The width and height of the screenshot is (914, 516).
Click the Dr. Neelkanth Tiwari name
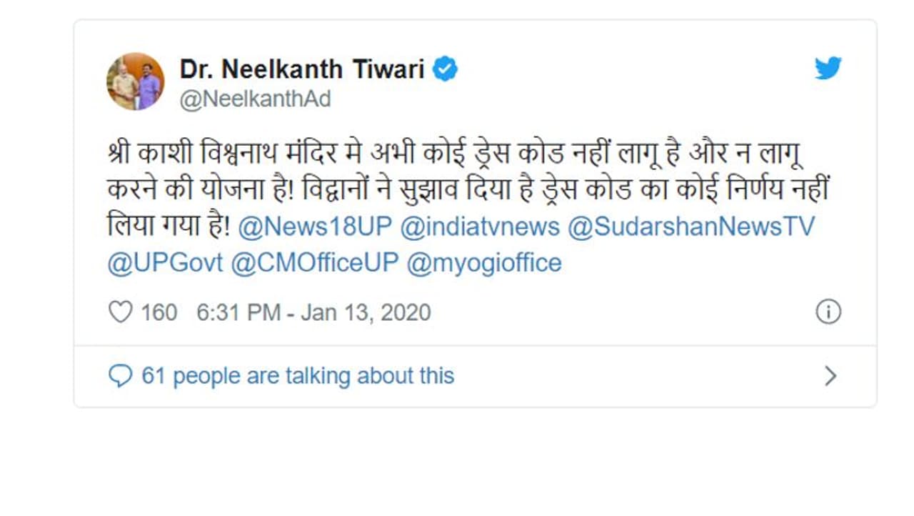point(302,69)
